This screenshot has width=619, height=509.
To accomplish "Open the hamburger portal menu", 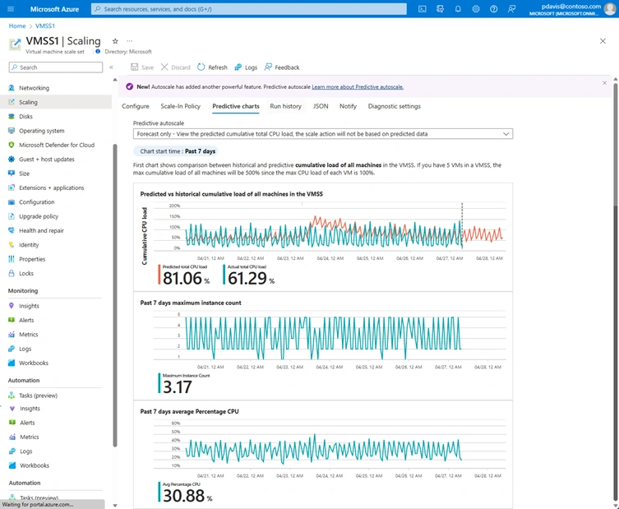I will pos(11,9).
